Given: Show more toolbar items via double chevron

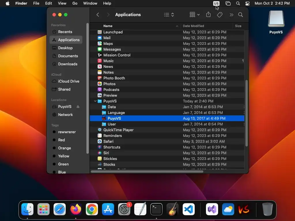Looking at the screenshot, I should click(x=231, y=15).
